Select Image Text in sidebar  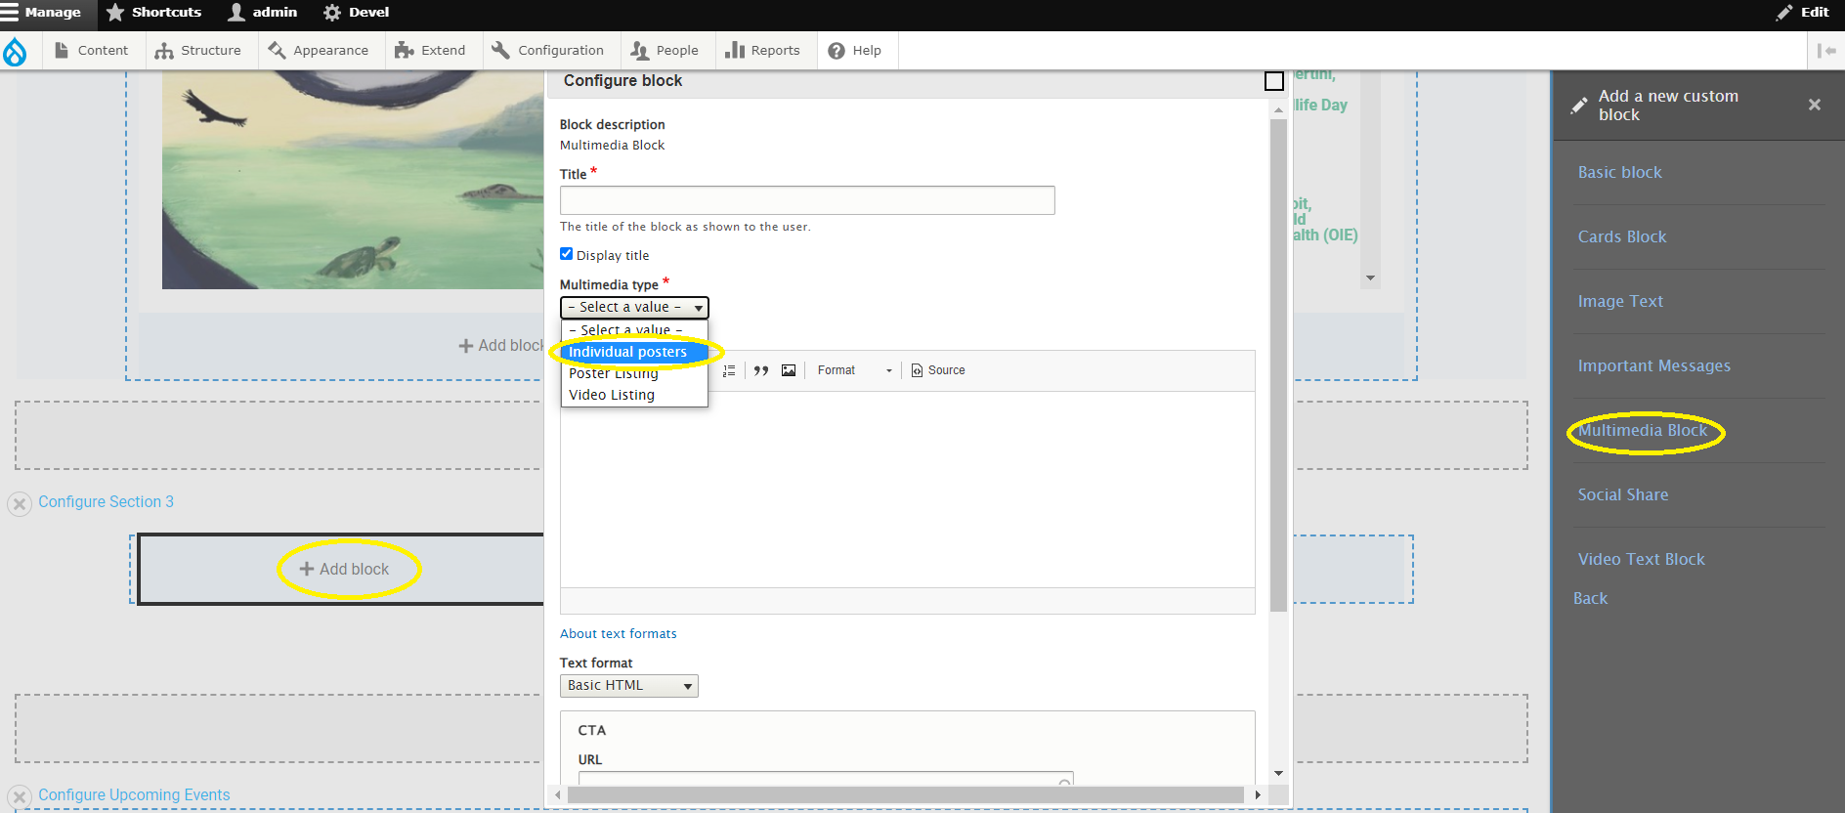(1620, 301)
